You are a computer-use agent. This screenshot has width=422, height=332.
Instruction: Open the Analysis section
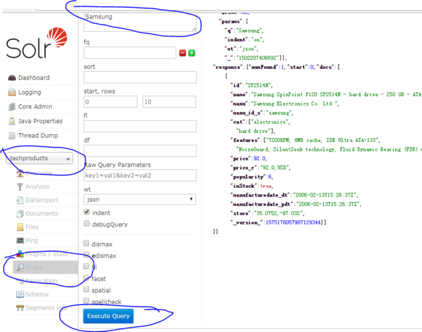[37, 187]
